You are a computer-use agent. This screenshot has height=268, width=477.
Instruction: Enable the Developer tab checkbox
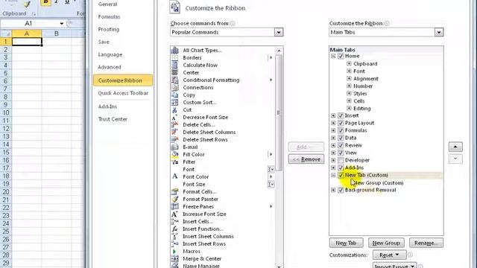[341, 160]
